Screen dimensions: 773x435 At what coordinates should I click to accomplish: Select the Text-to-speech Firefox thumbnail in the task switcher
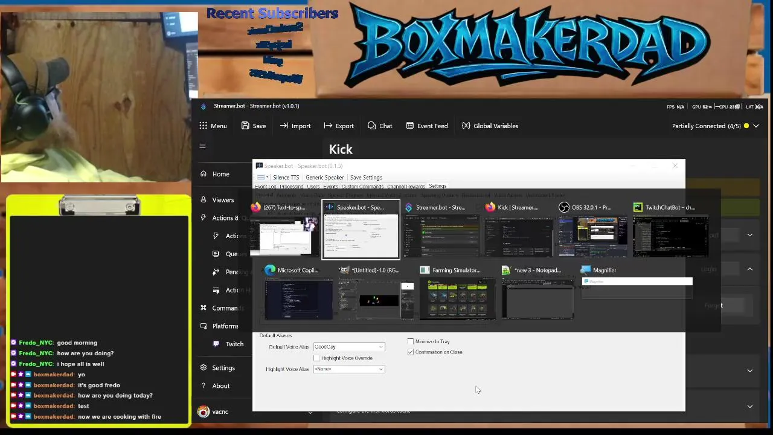(x=284, y=230)
